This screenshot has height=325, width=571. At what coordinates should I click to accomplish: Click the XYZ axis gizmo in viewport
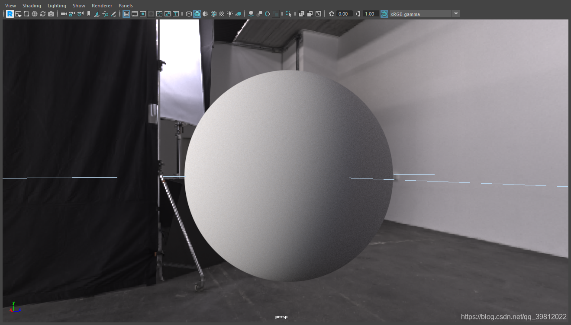pos(15,307)
